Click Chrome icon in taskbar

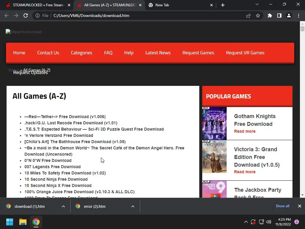pos(36,222)
